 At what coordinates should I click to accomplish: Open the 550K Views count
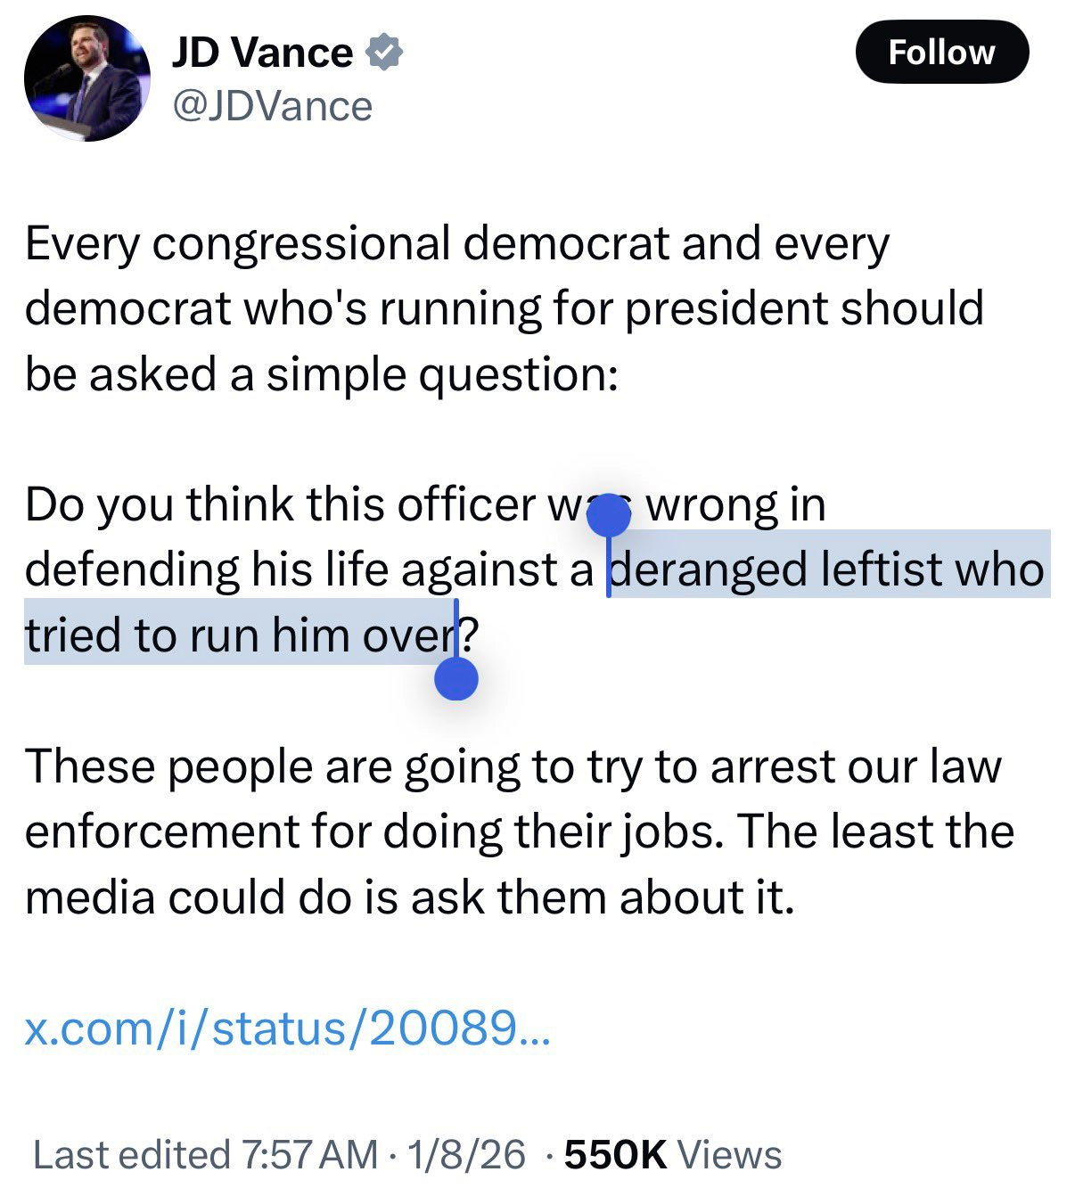coord(673,1154)
